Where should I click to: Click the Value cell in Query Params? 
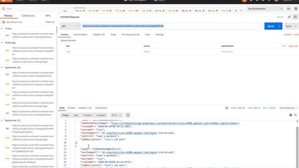pos(181,52)
